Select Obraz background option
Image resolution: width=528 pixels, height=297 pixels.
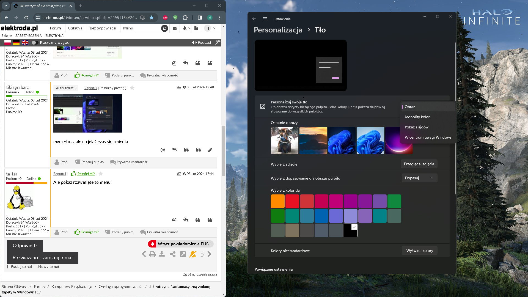coord(428,107)
